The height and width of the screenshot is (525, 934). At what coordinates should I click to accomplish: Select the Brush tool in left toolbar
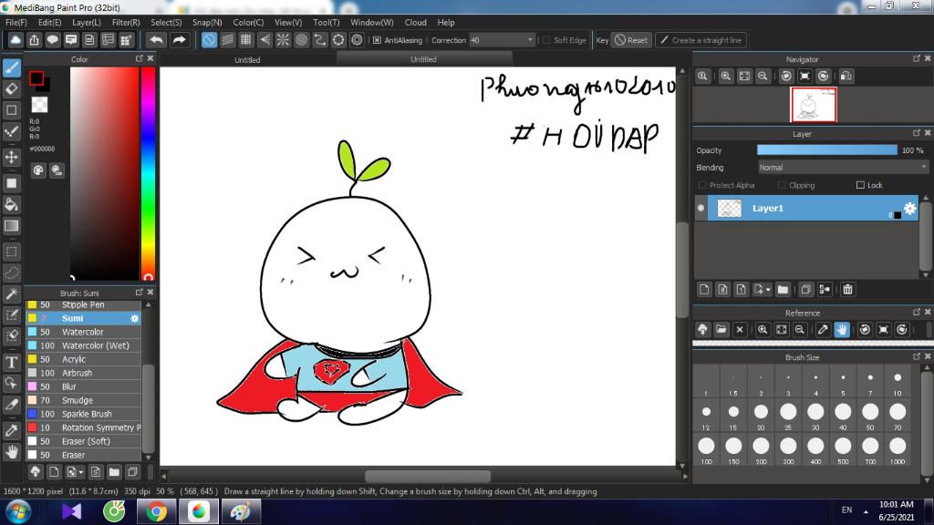pyautogui.click(x=11, y=67)
